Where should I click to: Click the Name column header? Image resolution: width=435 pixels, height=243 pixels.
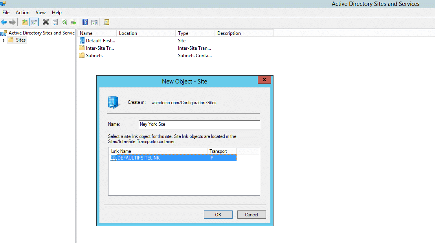coord(97,33)
